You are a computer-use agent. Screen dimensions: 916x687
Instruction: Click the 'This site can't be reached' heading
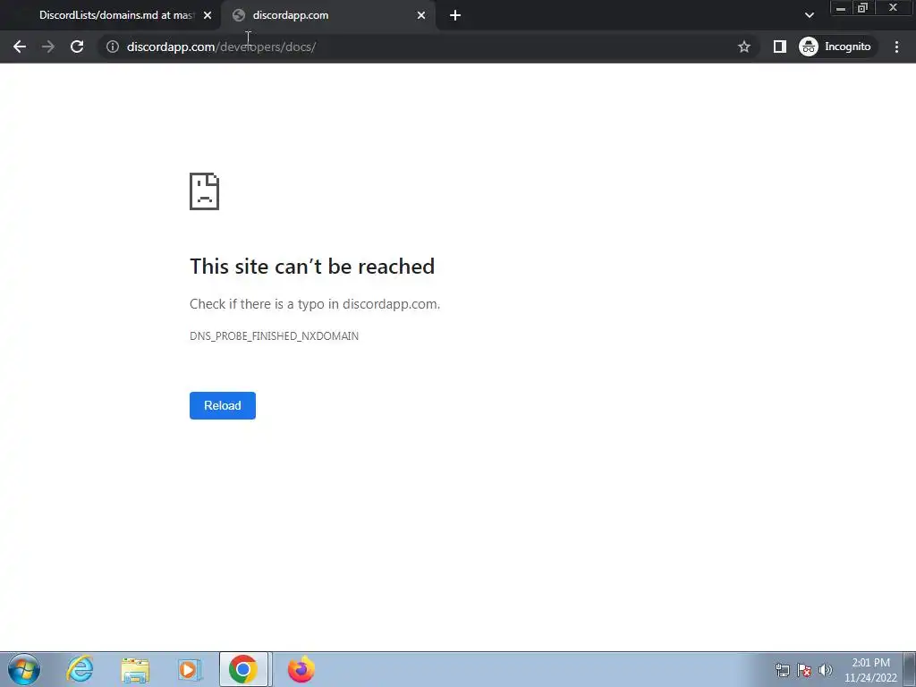click(x=312, y=267)
